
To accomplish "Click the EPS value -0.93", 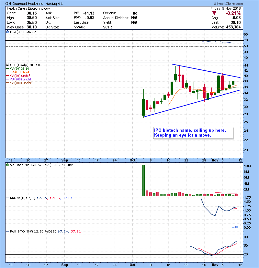I will 90,18.
